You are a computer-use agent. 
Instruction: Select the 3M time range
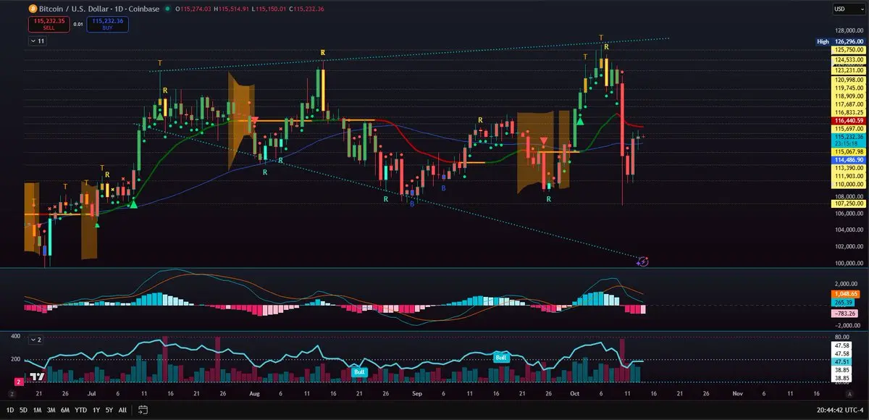click(x=51, y=410)
